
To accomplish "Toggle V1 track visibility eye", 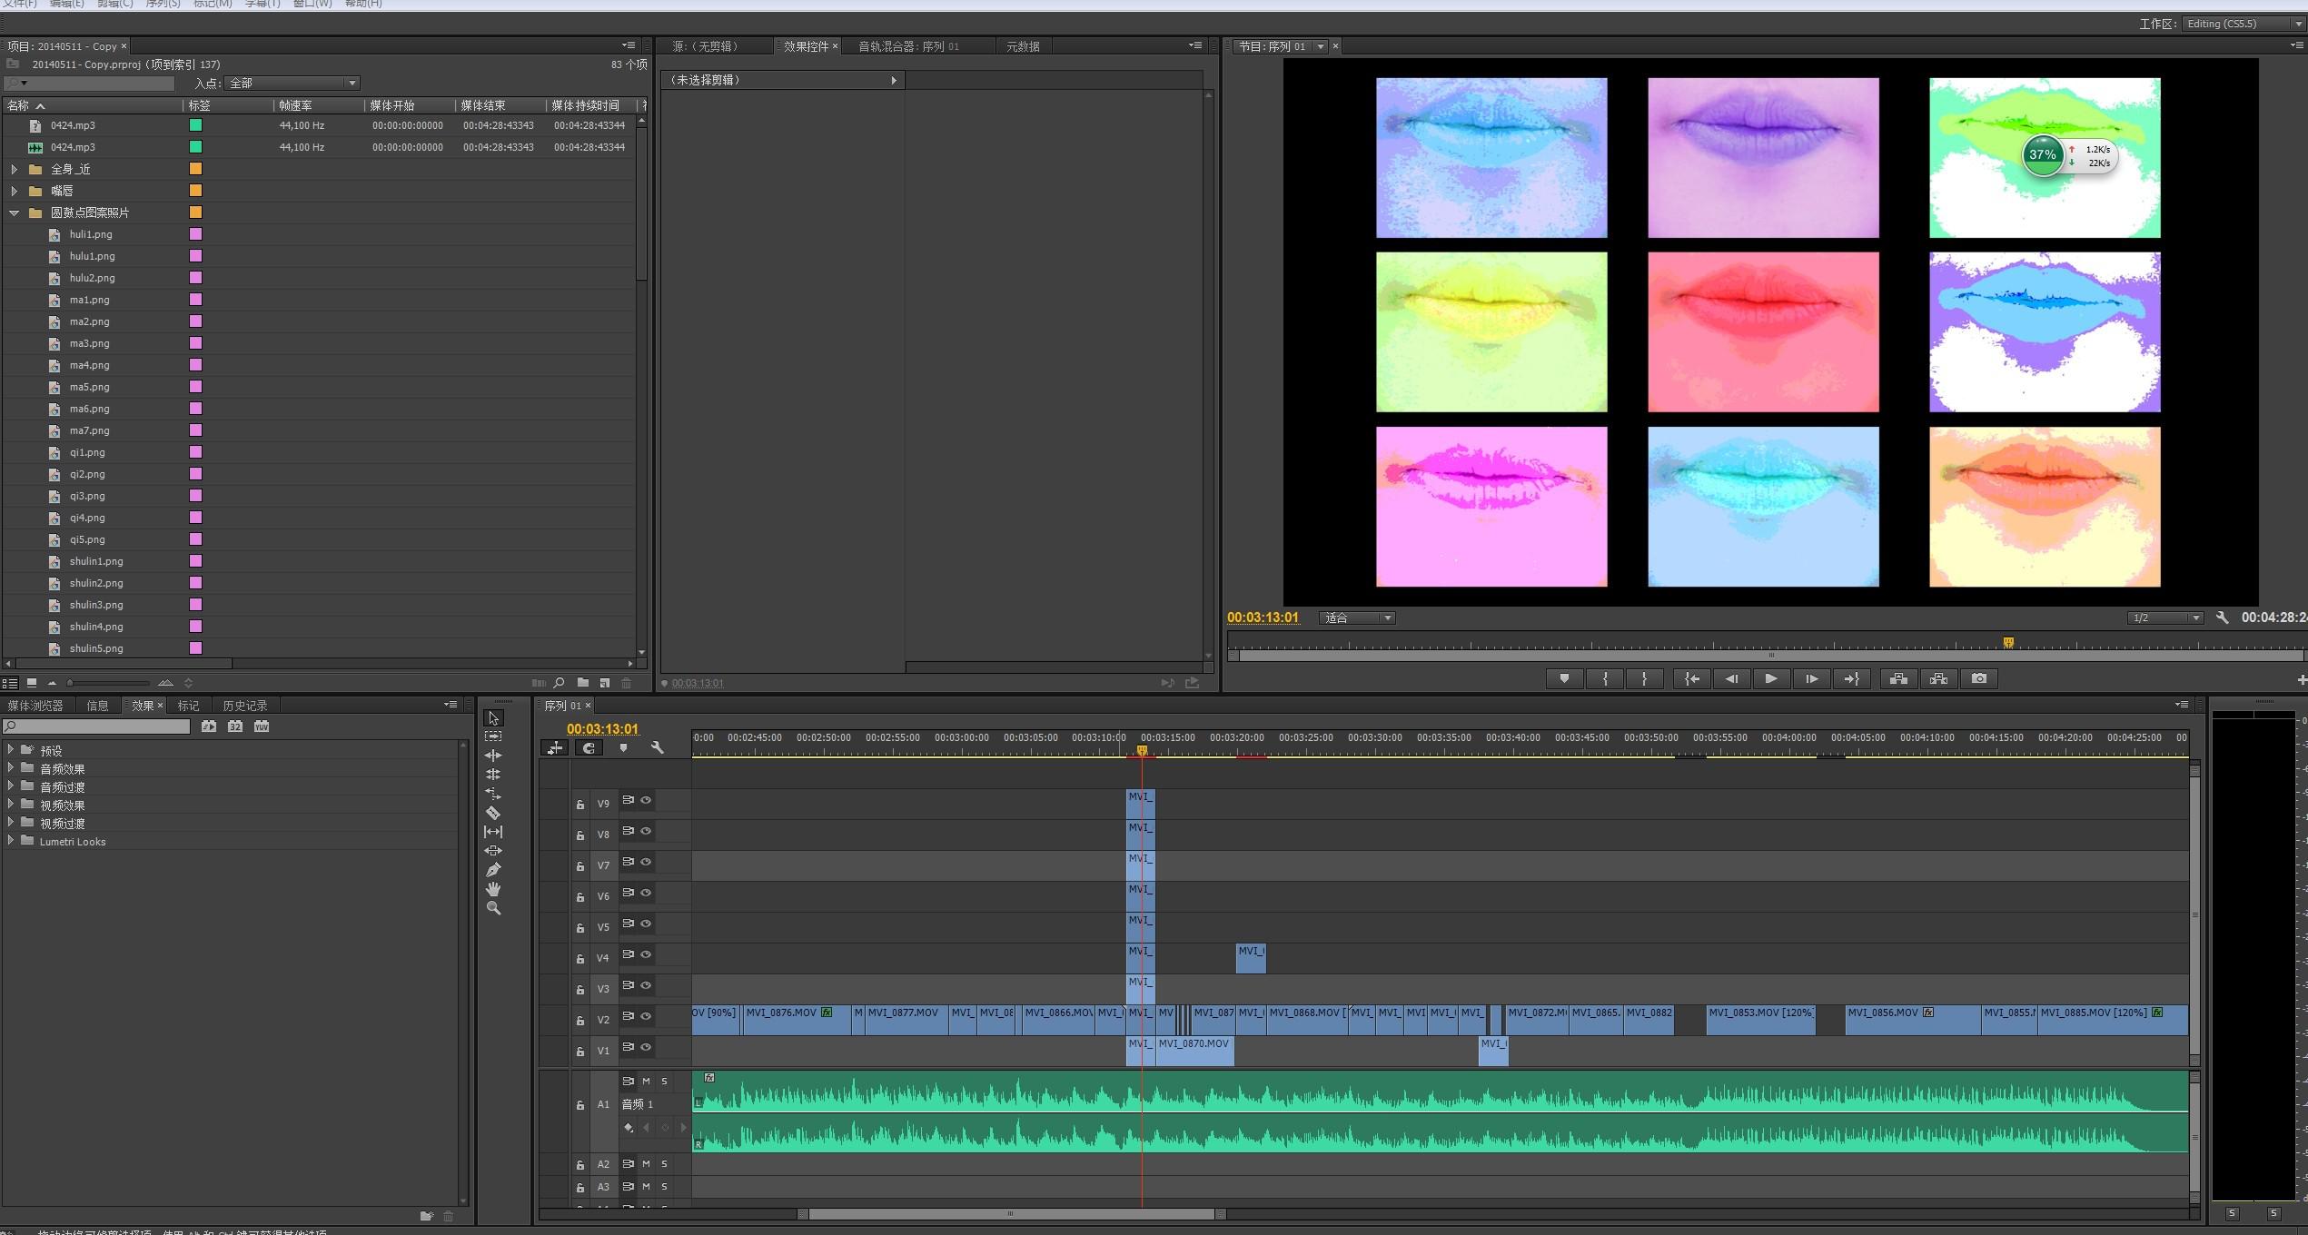I will pyautogui.click(x=646, y=1047).
